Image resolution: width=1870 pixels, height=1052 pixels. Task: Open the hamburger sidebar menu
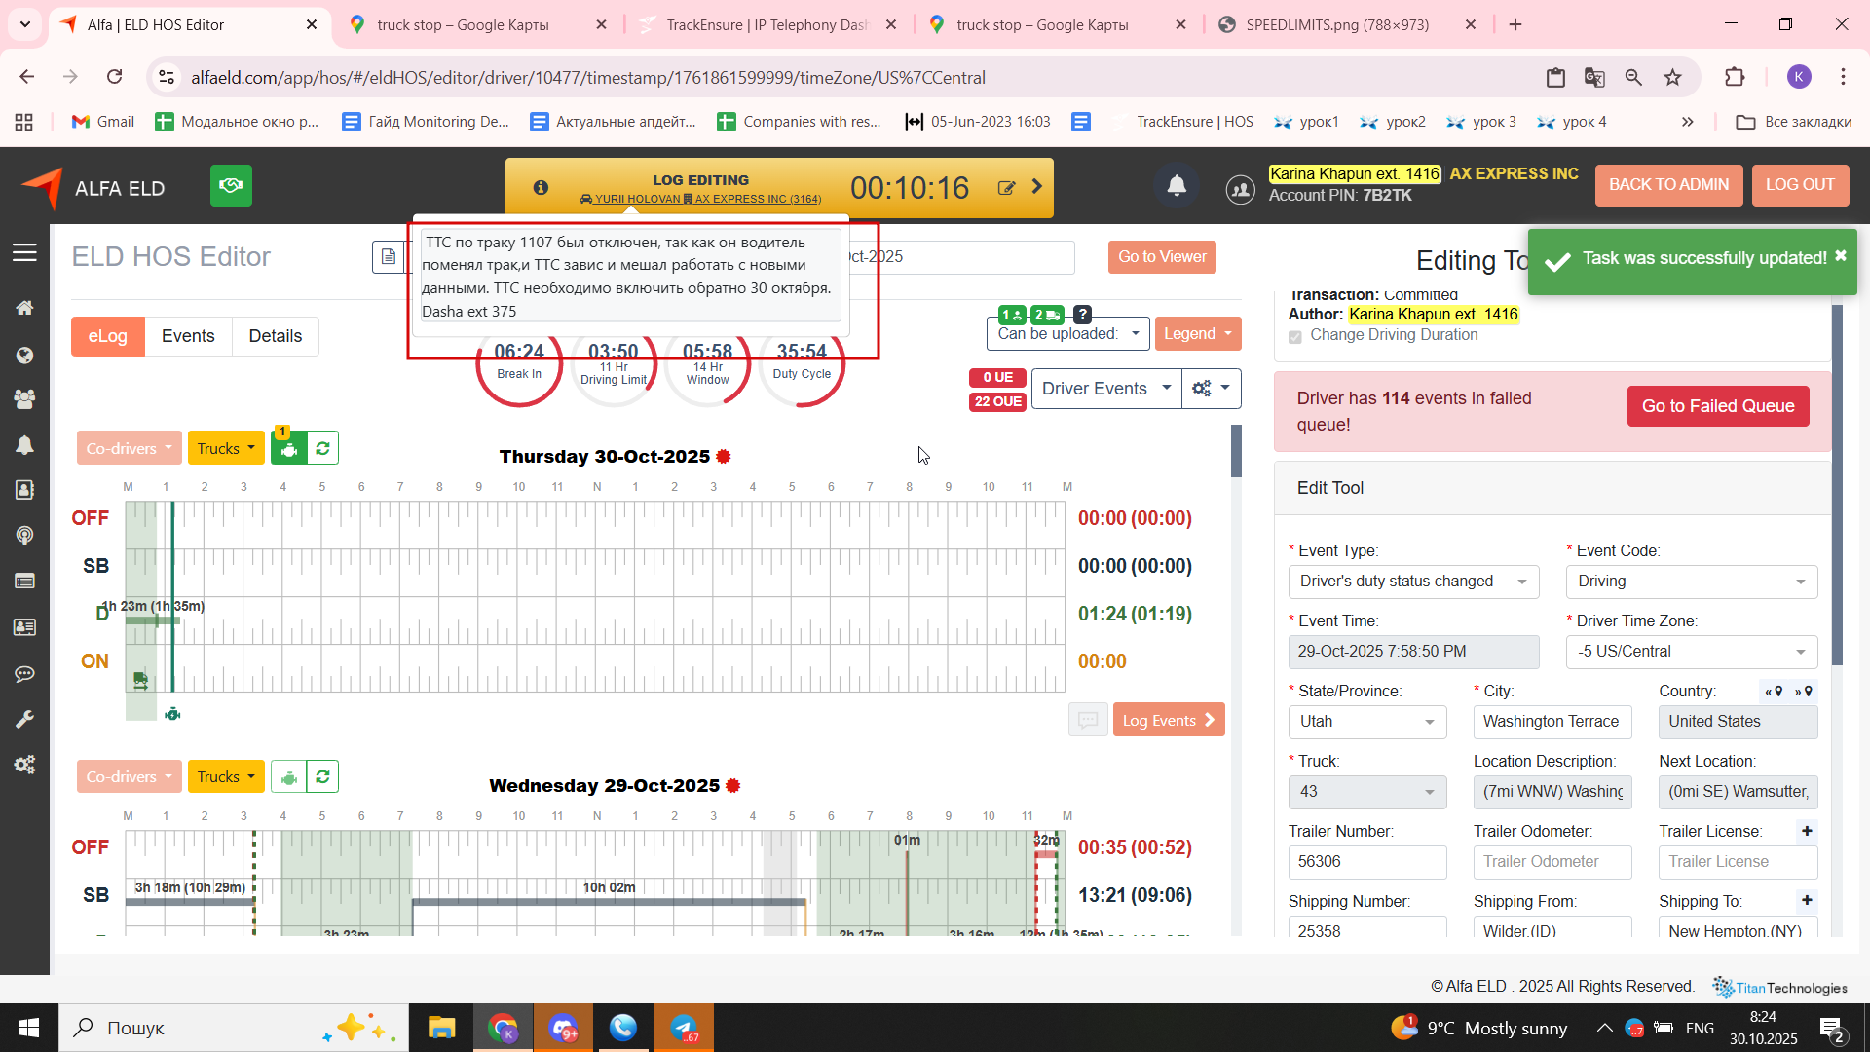click(24, 253)
